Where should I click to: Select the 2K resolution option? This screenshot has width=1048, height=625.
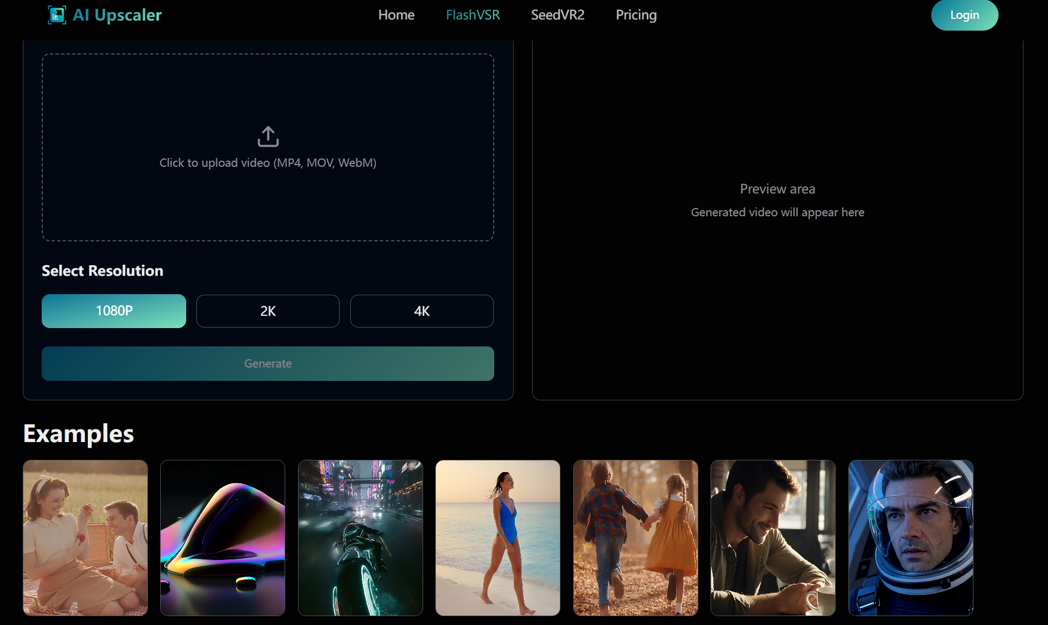pos(267,311)
